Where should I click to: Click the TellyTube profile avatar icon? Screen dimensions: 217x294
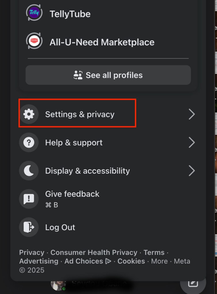click(x=34, y=14)
